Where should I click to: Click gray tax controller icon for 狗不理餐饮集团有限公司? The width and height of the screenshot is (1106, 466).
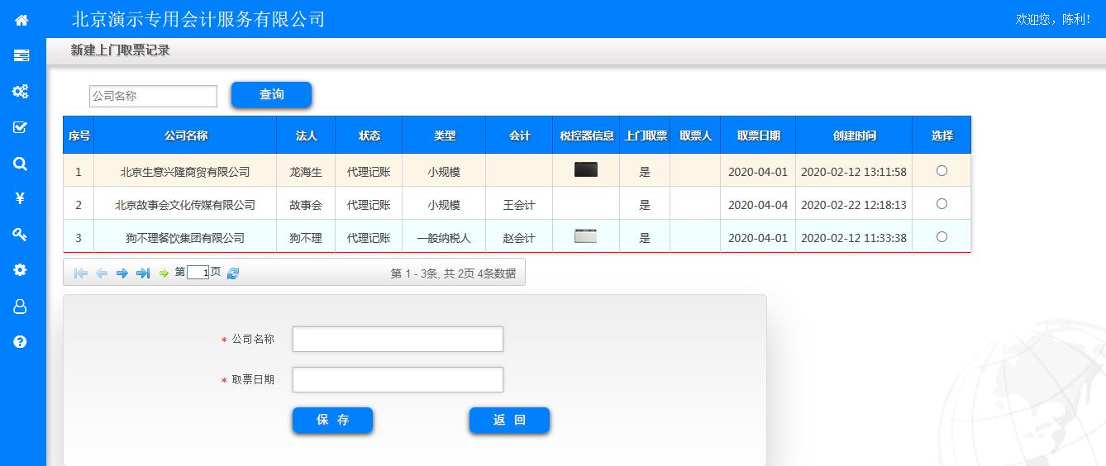coord(586,236)
